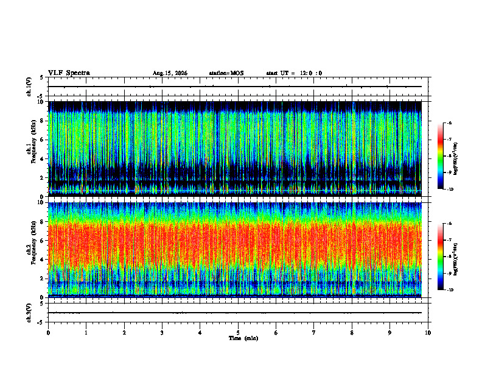
Task: Click tick label "2" on Time axis
Action: pos(124,333)
